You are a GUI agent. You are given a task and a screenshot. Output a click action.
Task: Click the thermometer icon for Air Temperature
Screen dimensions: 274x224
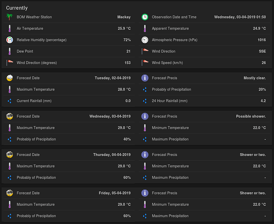[x=9, y=29]
